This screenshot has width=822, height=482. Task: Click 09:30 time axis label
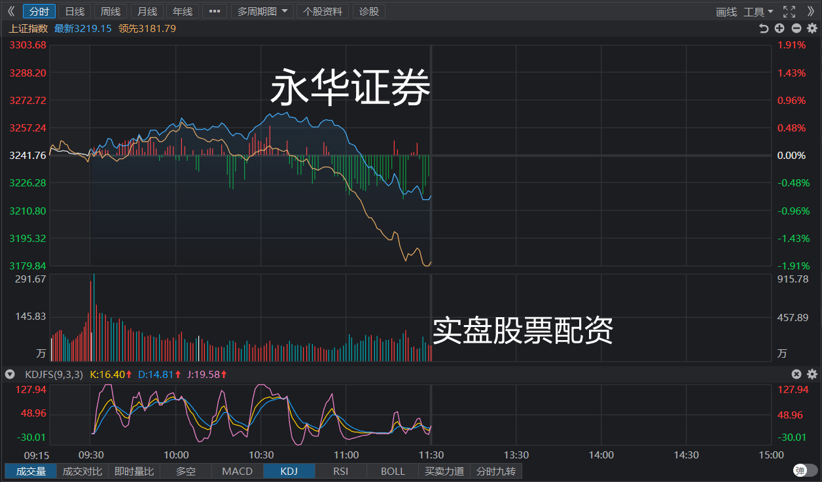(x=91, y=455)
